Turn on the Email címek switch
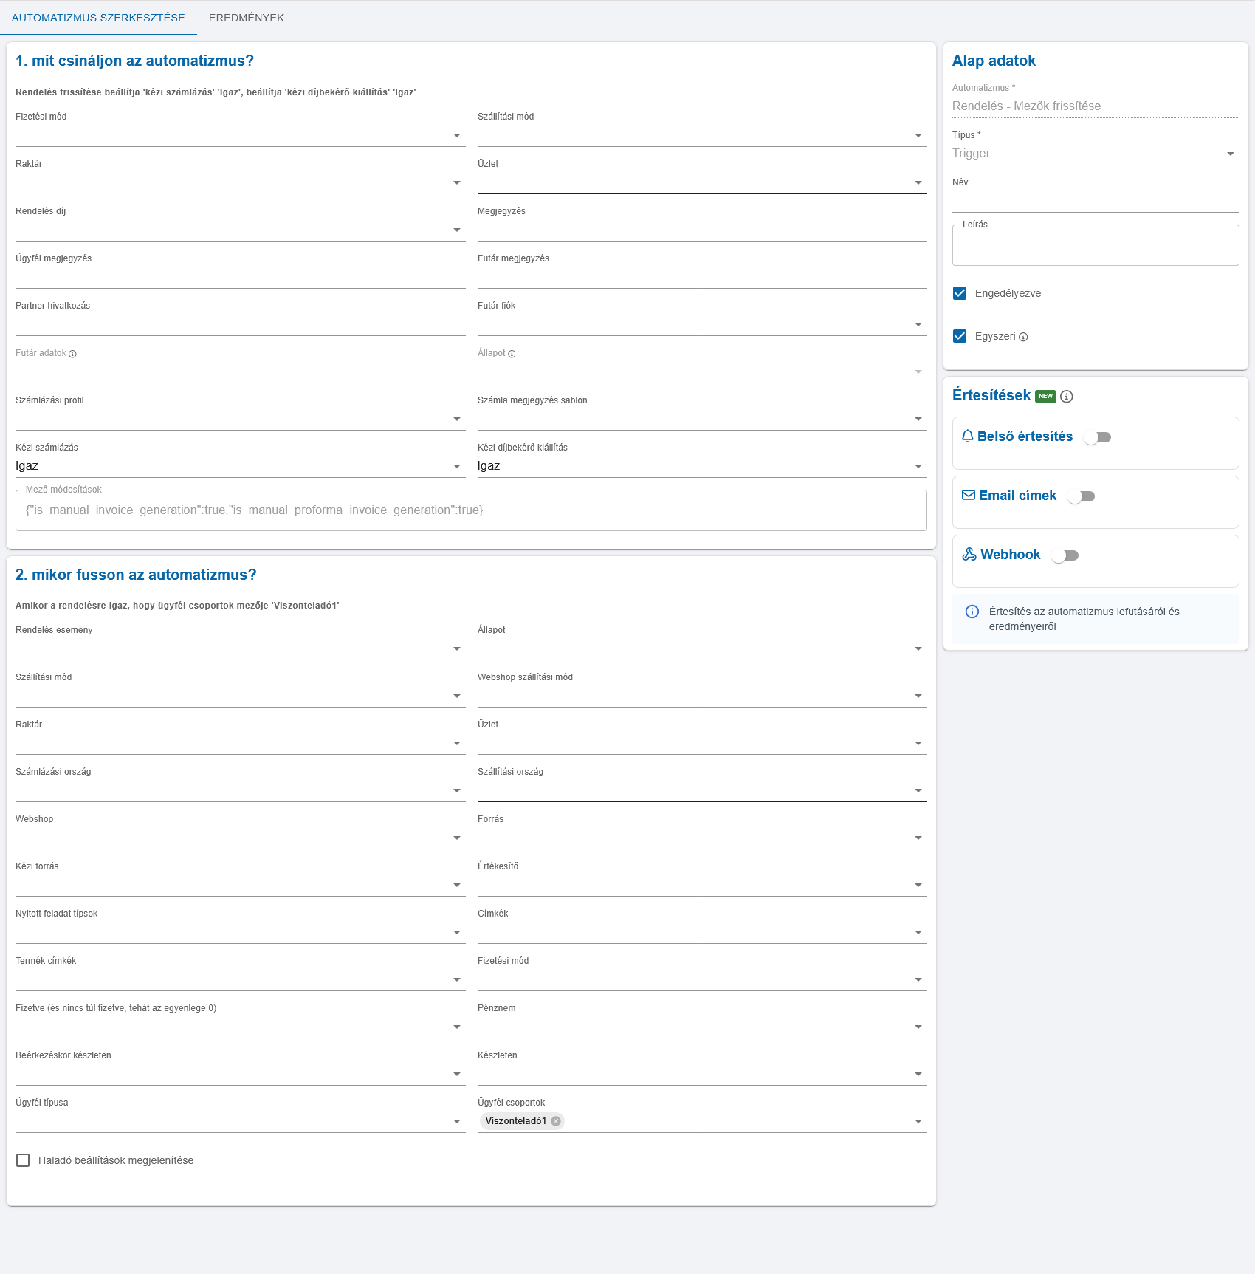Screen dimensions: 1255x1274 click(x=1081, y=496)
